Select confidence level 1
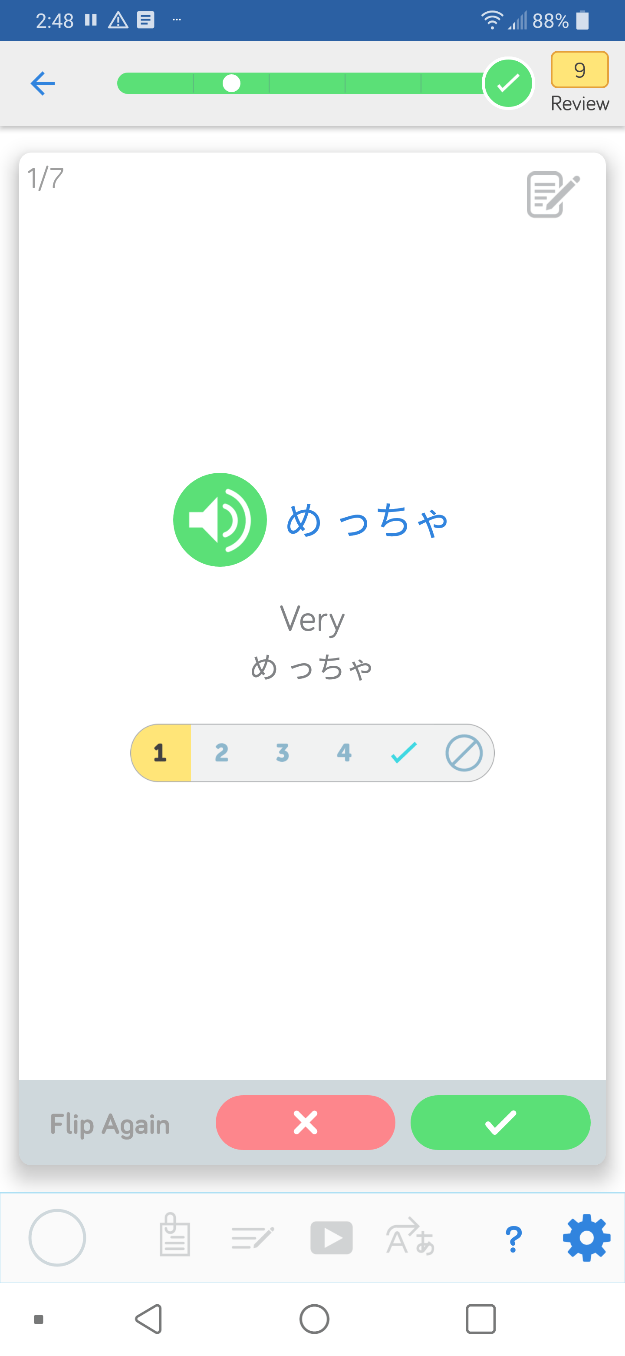625x1356 pixels. coord(160,753)
